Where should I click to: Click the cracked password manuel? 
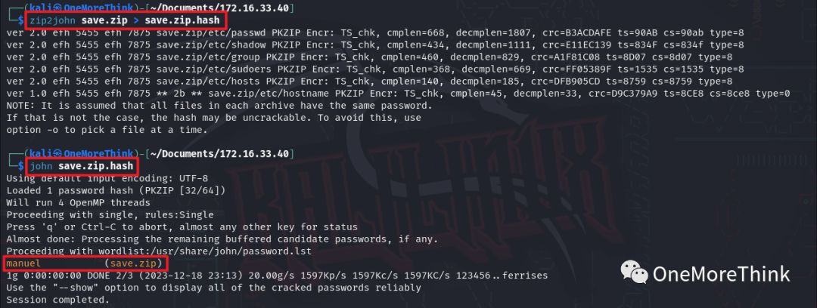[23, 263]
